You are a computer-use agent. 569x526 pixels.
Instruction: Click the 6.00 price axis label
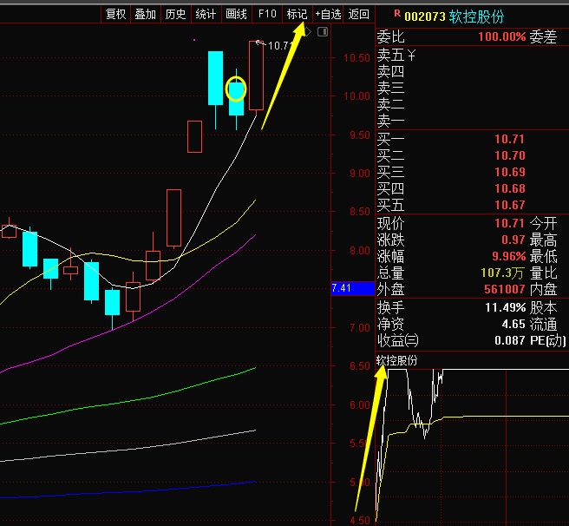pyautogui.click(x=360, y=405)
